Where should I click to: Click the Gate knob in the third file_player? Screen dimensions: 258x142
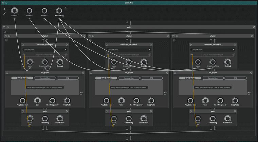[205, 101]
